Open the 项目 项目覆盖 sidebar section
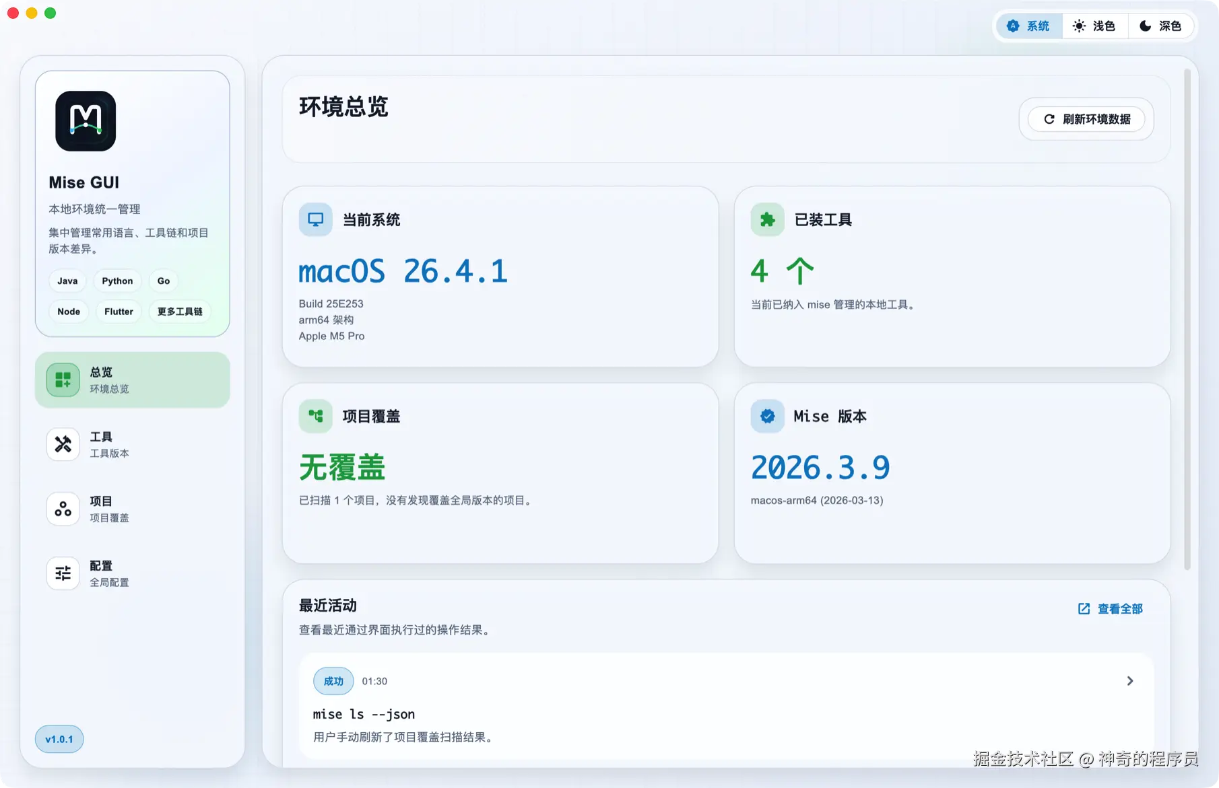1219x788 pixels. 133,509
